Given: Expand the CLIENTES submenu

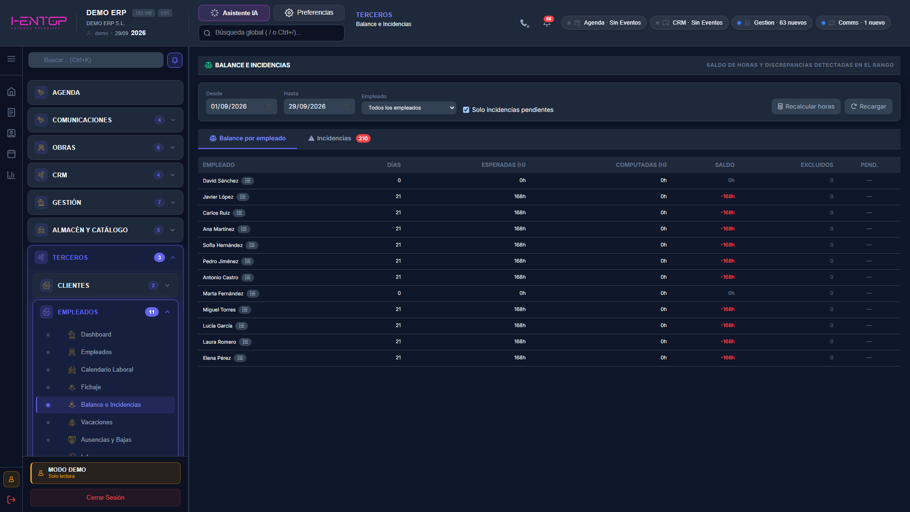Looking at the screenshot, I should tap(167, 285).
